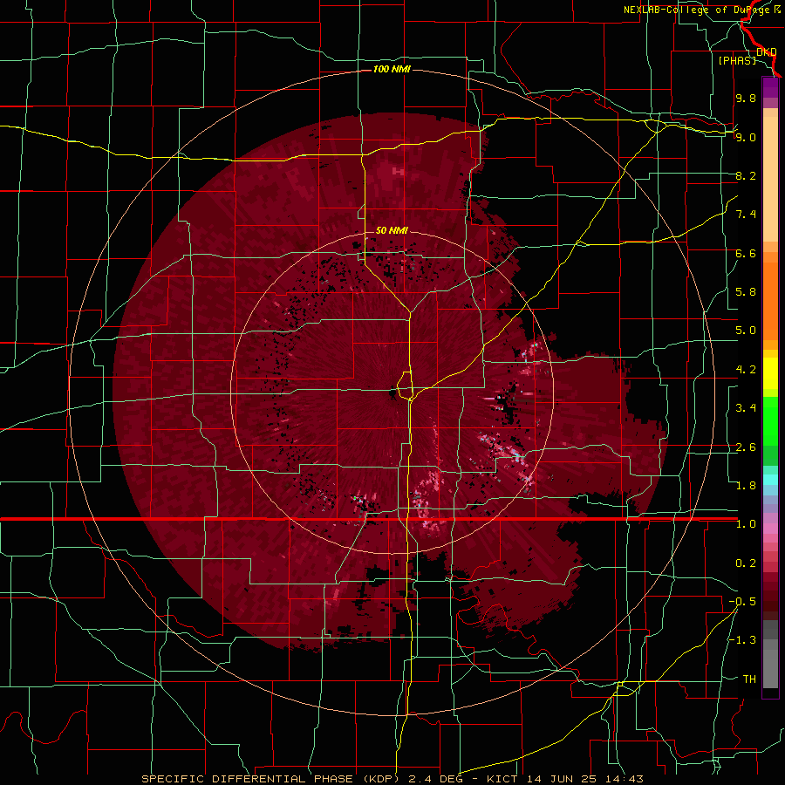Click the DKD label above the legend
This screenshot has width=785, height=785.
click(767, 51)
